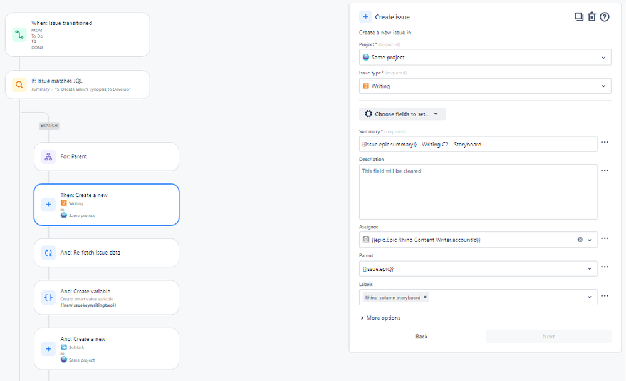626x381 pixels.
Task: Expand Choose fields to set dropdown
Action: pos(402,114)
